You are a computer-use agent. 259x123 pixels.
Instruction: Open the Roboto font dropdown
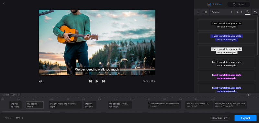tap(222, 12)
